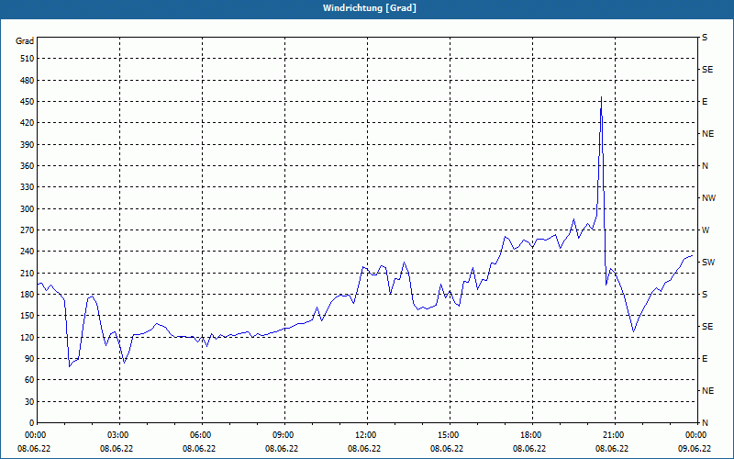Click the W compass label on the right axis
Screen dimensions: 734x459
706,230
